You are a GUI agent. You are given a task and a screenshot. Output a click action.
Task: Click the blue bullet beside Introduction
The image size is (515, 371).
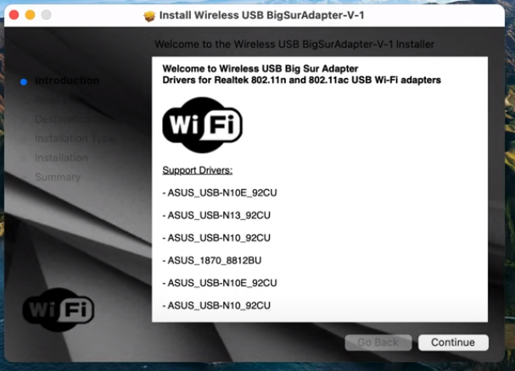24,81
